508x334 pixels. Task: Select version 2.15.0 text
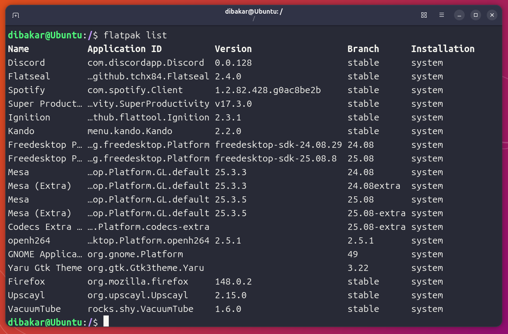click(231, 295)
